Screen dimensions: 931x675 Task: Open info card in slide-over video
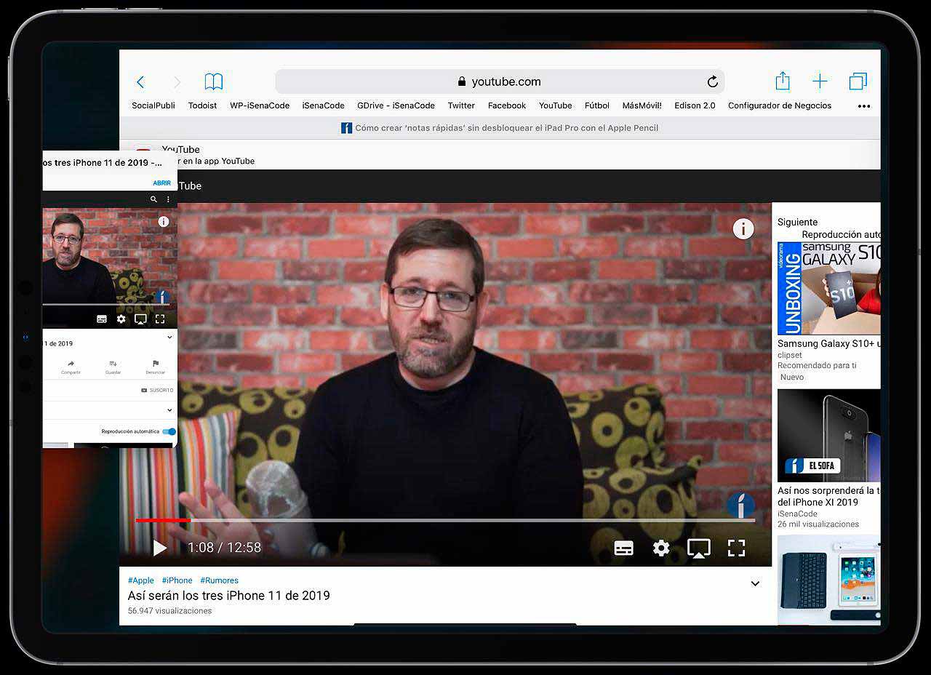(164, 222)
